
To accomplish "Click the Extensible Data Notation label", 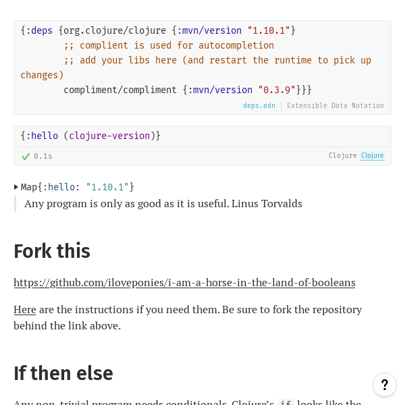I will coord(335,105).
